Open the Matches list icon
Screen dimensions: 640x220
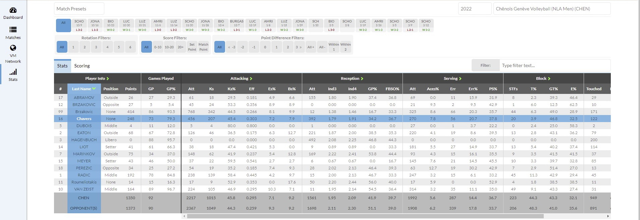coord(13,30)
